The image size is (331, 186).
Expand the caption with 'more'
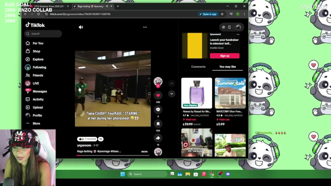click(144, 151)
